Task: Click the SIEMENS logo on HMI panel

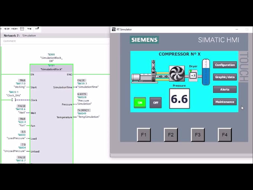Action: tap(144, 40)
